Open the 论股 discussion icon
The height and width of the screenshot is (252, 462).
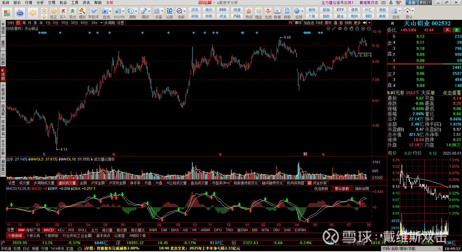point(169,11)
